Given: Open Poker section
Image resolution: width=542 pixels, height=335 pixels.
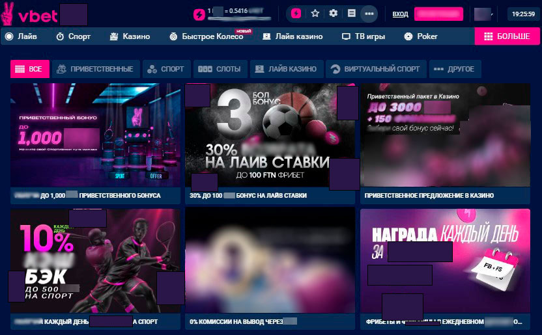Looking at the screenshot, I should [x=421, y=36].
